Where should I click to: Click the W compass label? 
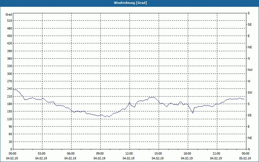249,81
